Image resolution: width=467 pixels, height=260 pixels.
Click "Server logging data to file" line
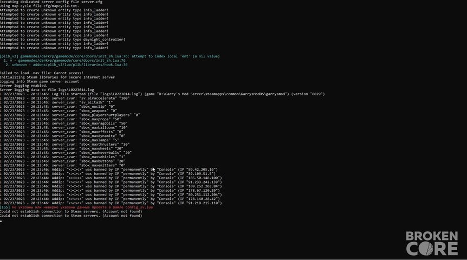[47, 89]
